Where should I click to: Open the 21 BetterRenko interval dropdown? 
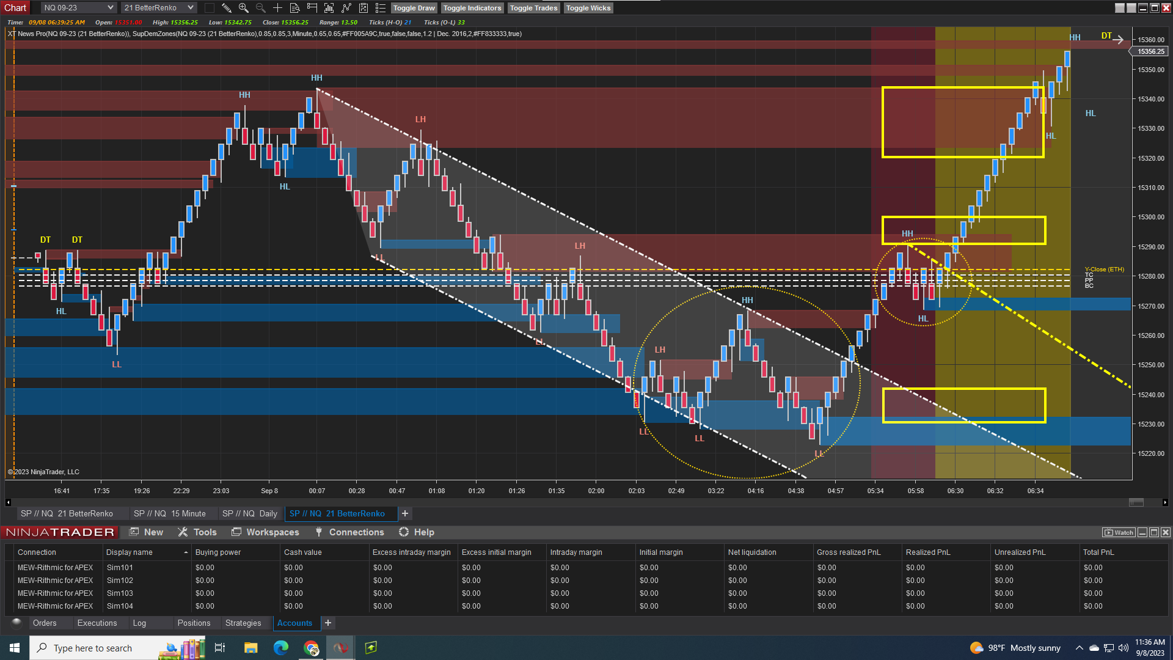[158, 8]
